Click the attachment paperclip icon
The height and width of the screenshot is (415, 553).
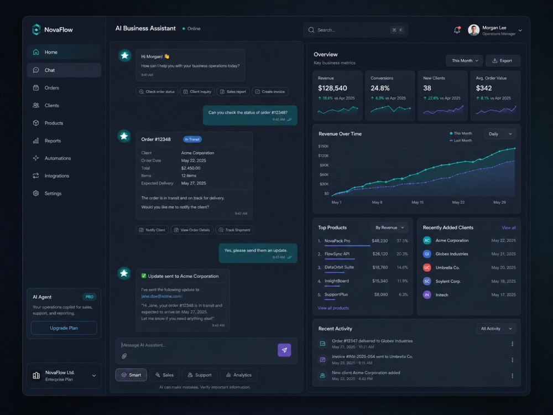coord(124,356)
